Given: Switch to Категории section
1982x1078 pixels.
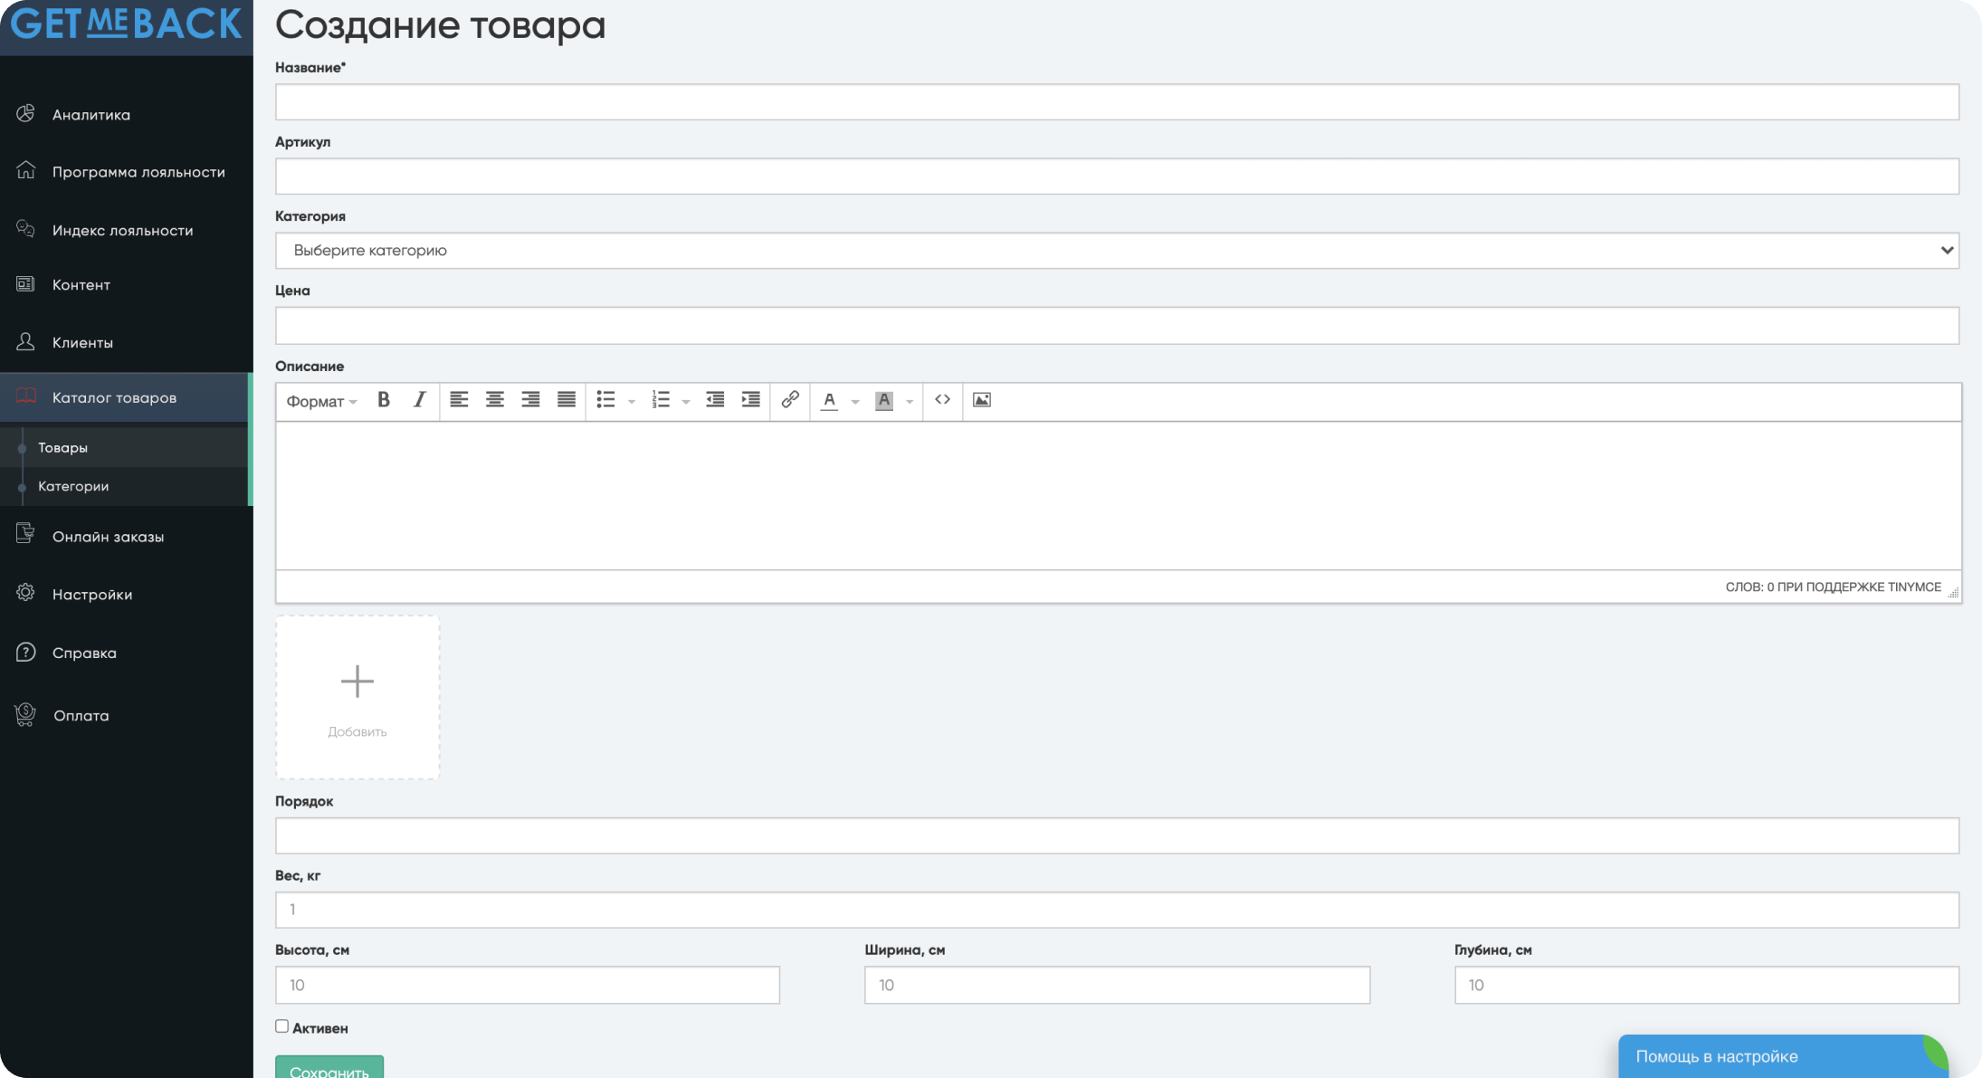Looking at the screenshot, I should point(73,486).
